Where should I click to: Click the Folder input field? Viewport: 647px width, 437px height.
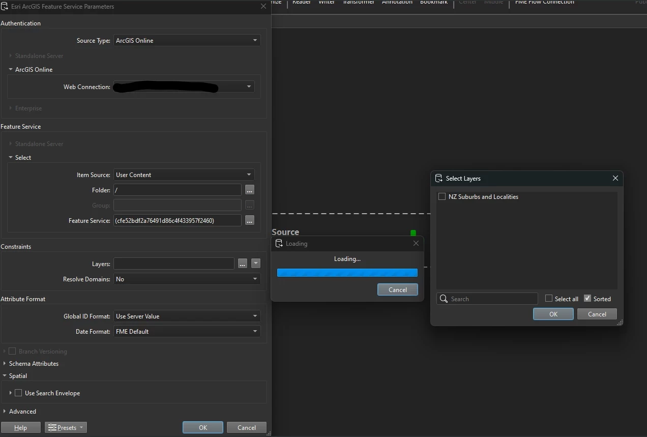coord(178,190)
